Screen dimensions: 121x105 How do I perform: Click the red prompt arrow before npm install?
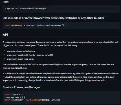tap(6, 9)
